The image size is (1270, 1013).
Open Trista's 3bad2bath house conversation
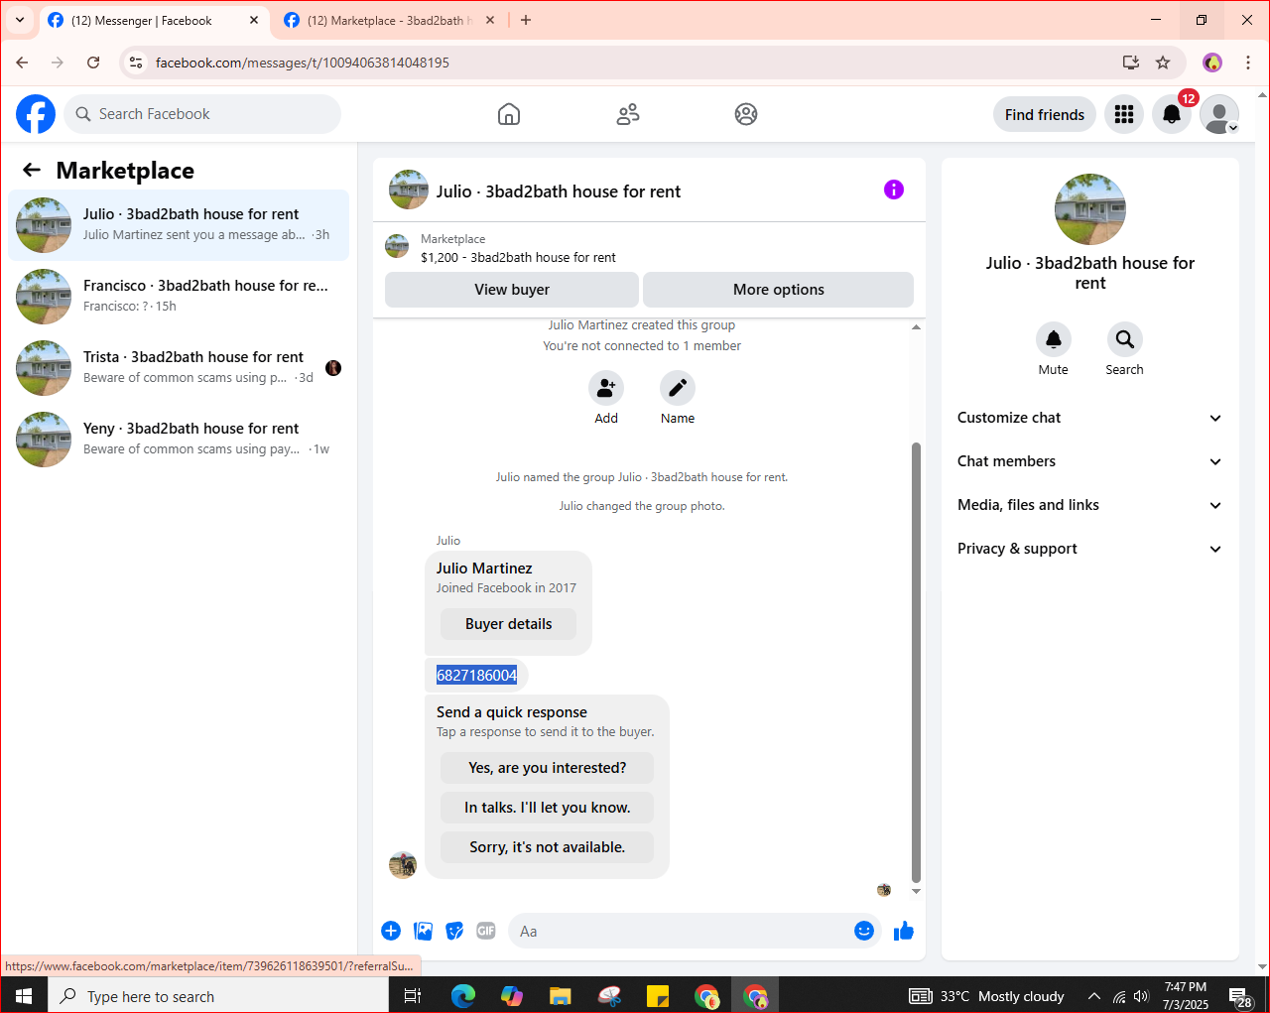pyautogui.click(x=179, y=368)
